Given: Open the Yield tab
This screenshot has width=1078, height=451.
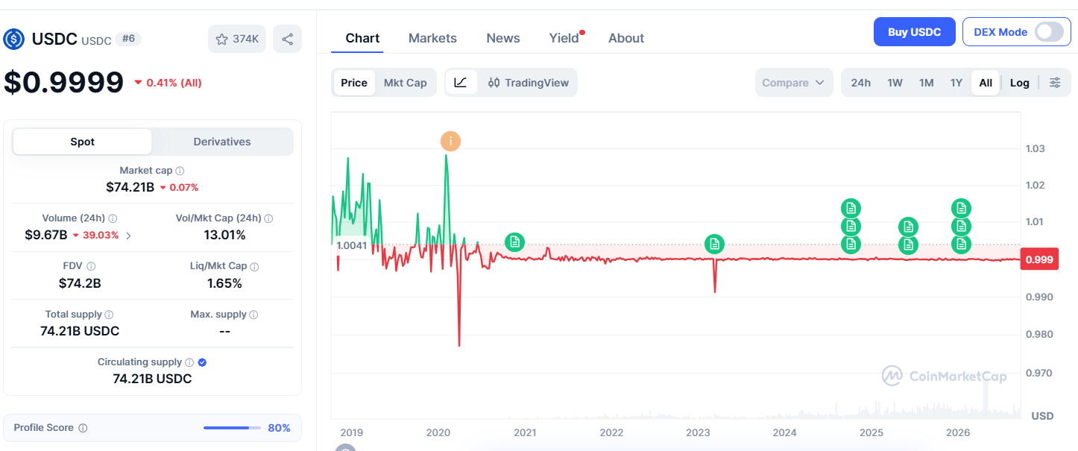Looking at the screenshot, I should pos(564,38).
